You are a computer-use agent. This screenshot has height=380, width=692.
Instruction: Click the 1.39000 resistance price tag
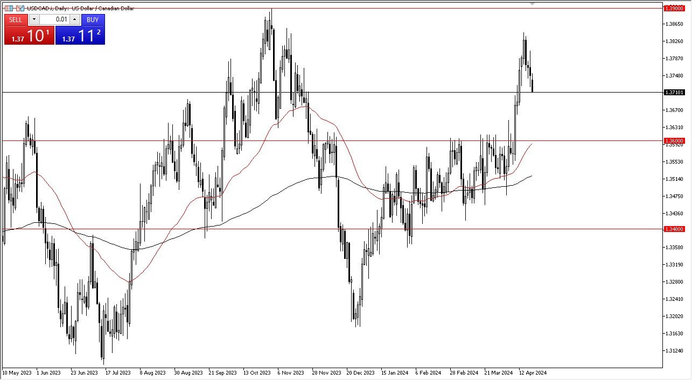[x=675, y=8]
